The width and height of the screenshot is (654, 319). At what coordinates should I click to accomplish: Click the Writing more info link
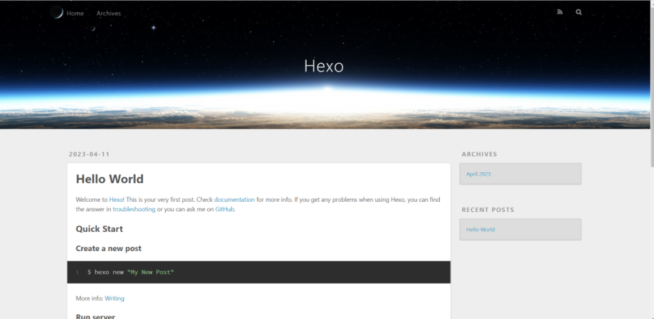pos(114,298)
